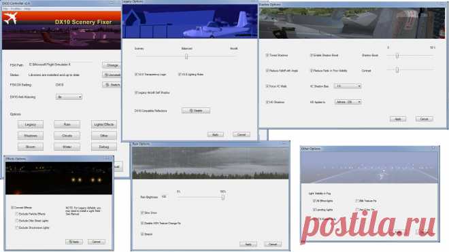This screenshot has height=252, width=449.
Task: Open the File menu in DX10 Controller
Action: click(5, 9)
